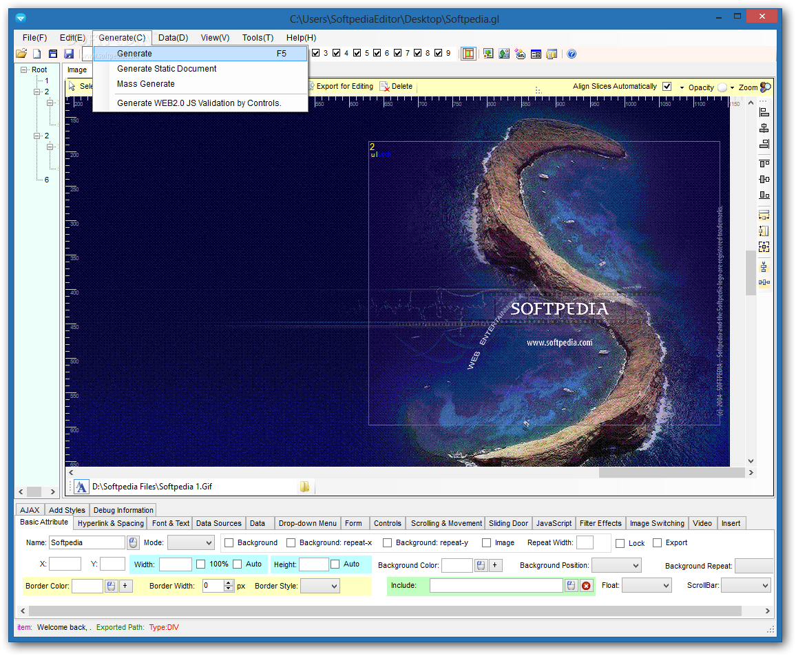Screen dimensions: 796x656
Task: Click the Zoom magnifier icon
Action: click(x=766, y=87)
